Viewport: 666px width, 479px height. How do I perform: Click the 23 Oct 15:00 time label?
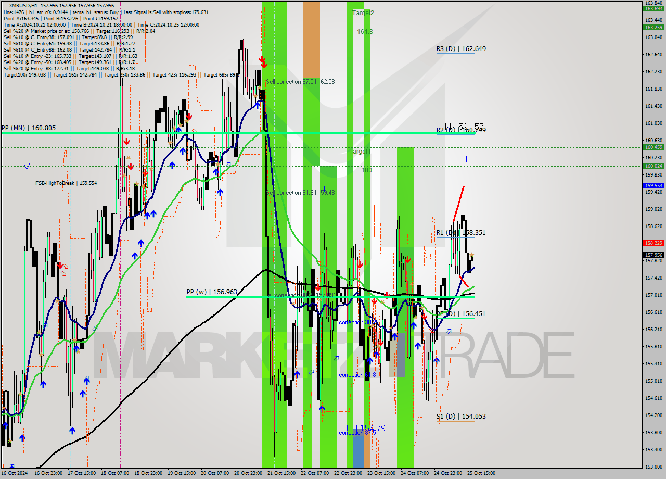381,473
